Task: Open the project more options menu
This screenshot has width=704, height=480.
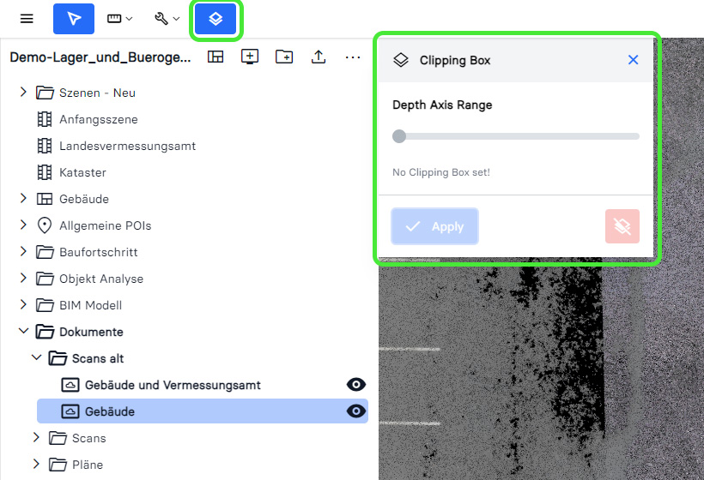Action: pos(353,57)
